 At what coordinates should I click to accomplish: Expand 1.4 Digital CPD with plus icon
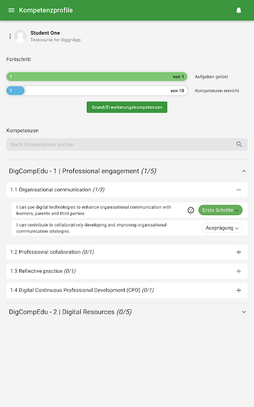pos(239,290)
